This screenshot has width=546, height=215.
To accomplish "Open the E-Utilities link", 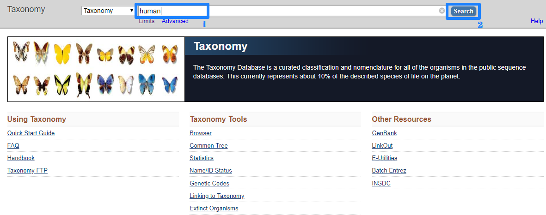I will [x=385, y=158].
